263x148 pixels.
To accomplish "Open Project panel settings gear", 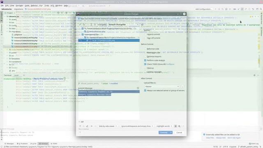I will [66, 13].
